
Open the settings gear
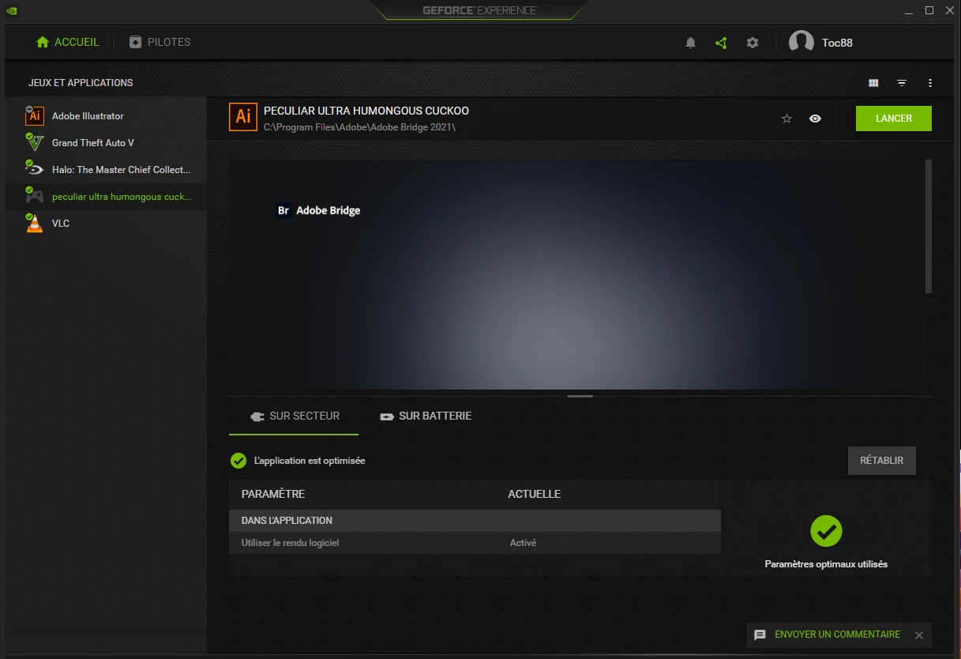tap(753, 43)
